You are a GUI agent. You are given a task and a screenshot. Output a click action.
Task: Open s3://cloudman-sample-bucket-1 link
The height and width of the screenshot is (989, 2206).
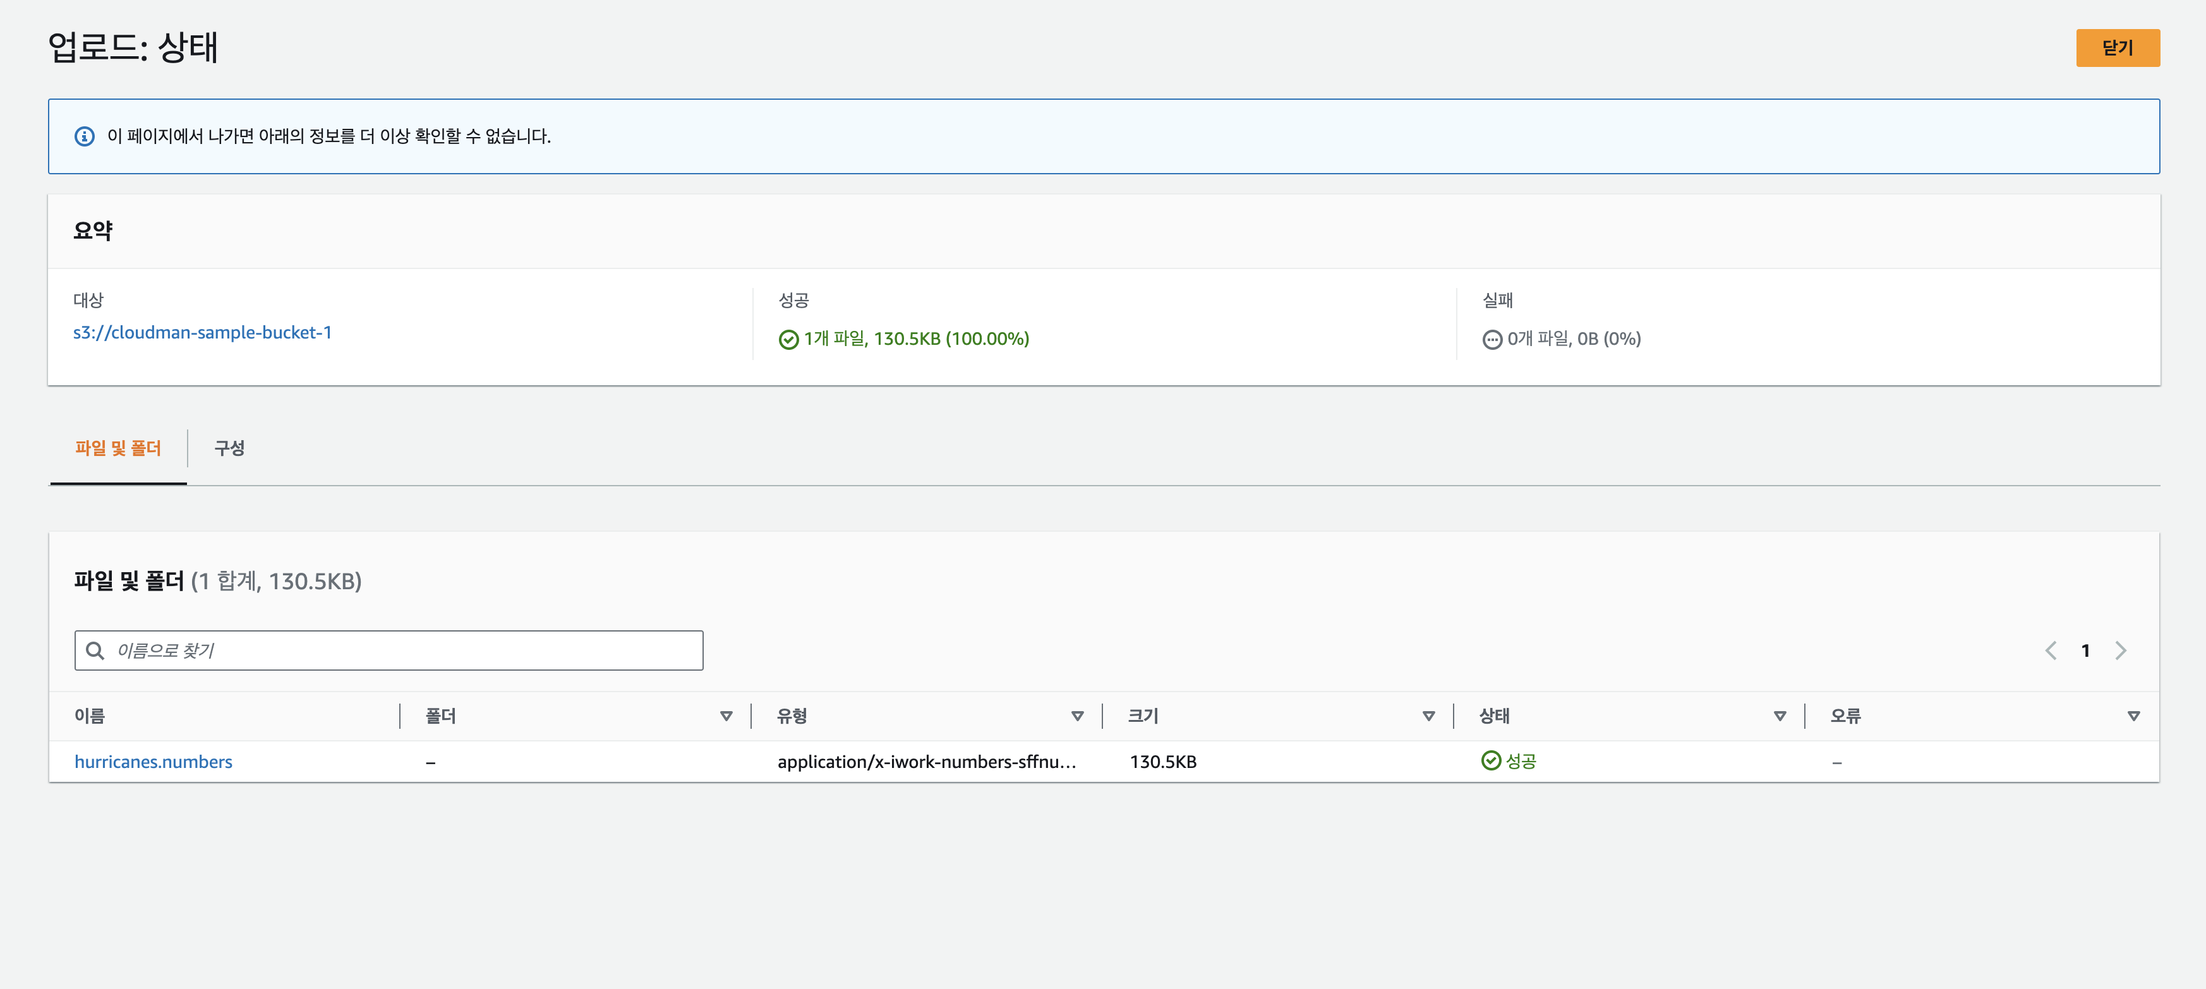pyautogui.click(x=202, y=333)
